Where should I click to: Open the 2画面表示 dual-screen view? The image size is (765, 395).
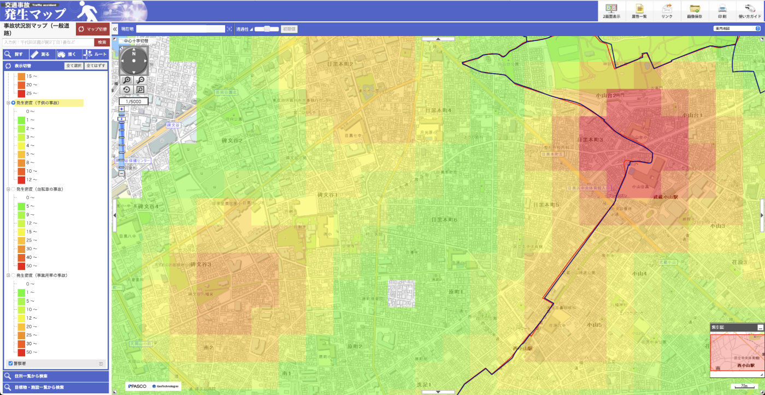coord(611,11)
